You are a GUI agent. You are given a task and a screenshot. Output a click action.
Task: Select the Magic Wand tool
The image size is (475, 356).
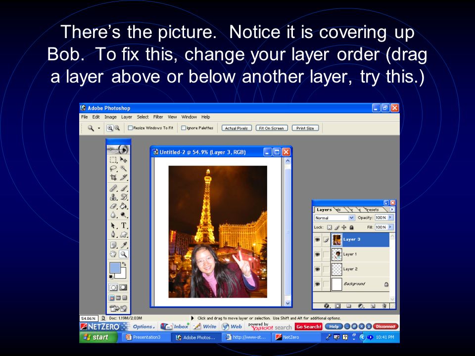tap(123, 168)
